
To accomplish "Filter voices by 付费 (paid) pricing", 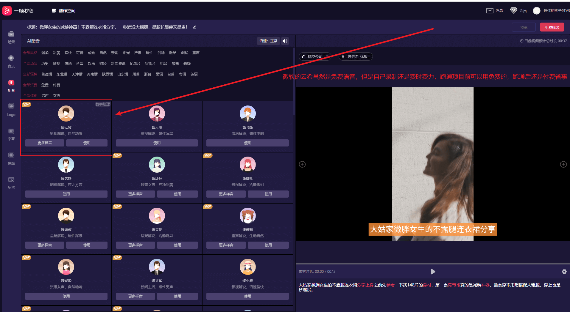I will 57,85.
